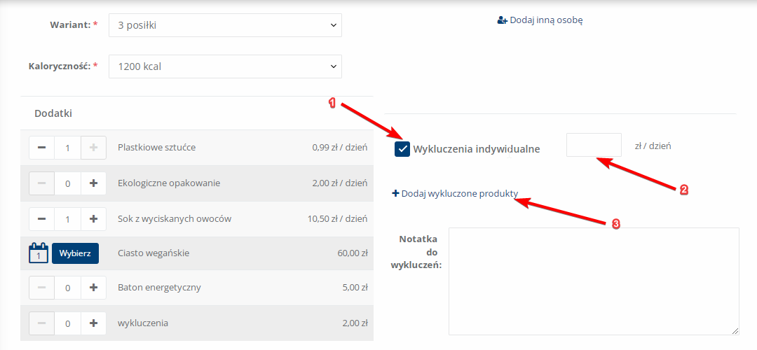The width and height of the screenshot is (757, 350).
Task: Open the Wariant dropdown
Action: 225,25
